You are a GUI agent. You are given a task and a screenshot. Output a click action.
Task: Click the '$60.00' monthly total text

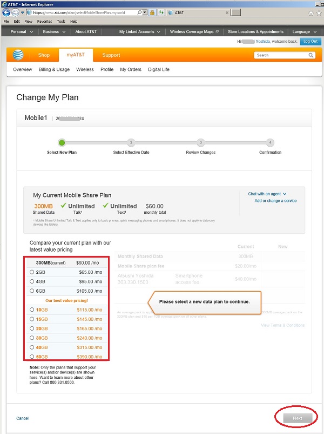point(154,206)
